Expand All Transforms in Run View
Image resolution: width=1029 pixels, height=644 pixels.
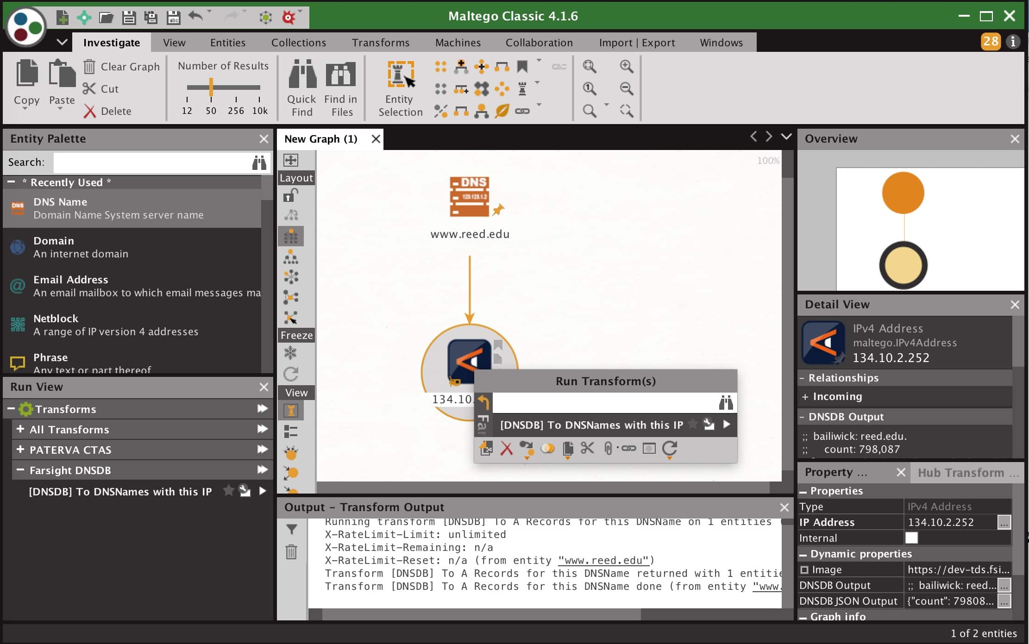(20, 429)
